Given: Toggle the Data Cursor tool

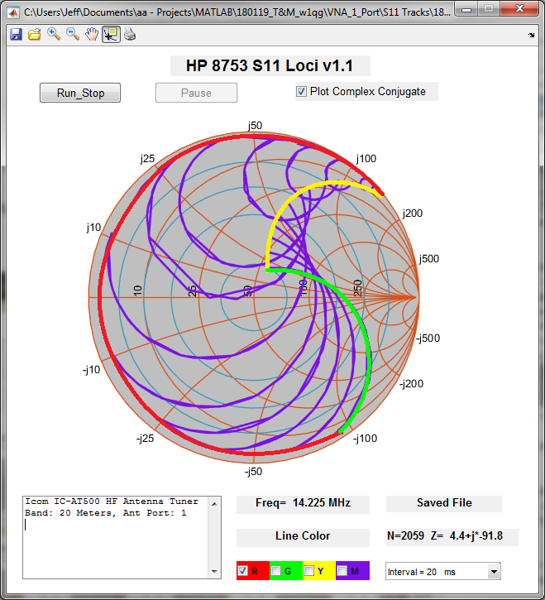Looking at the screenshot, I should click(x=112, y=35).
